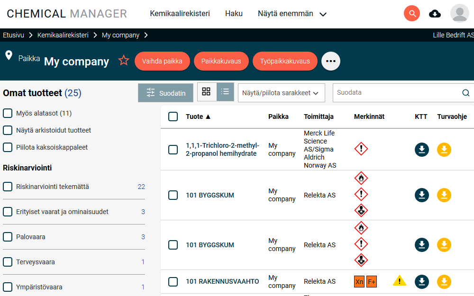Screen dimensions: 474x296
Task: Click the yellow warning triangle icon
Action: [x=399, y=280]
